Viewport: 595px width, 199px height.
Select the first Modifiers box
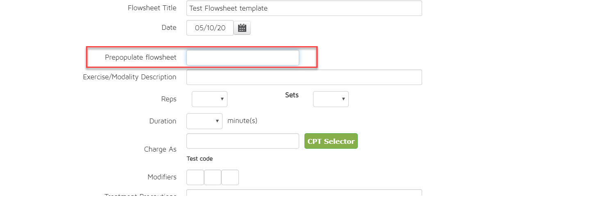click(195, 177)
